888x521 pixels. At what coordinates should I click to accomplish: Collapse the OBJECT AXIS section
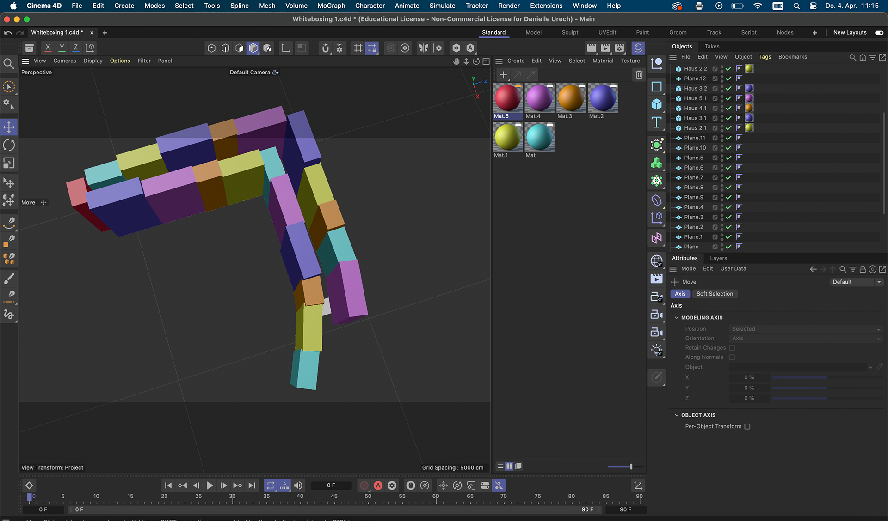click(x=677, y=415)
